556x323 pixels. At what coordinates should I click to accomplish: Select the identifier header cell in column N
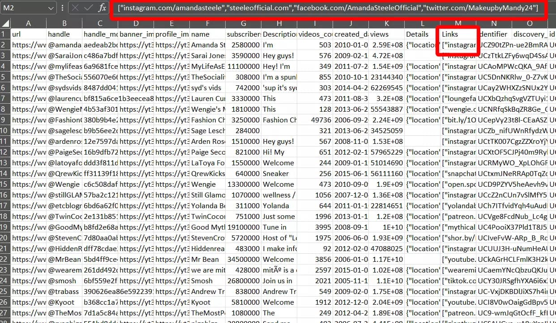tap(494, 34)
